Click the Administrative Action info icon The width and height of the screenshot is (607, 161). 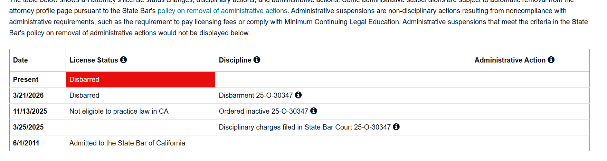click(x=551, y=60)
